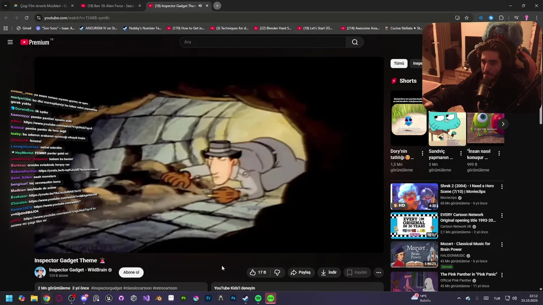Open Spotify from the taskbar
This screenshot has width=543, height=305.
(258, 298)
